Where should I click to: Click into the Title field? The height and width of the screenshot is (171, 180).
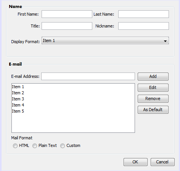pos(67,26)
